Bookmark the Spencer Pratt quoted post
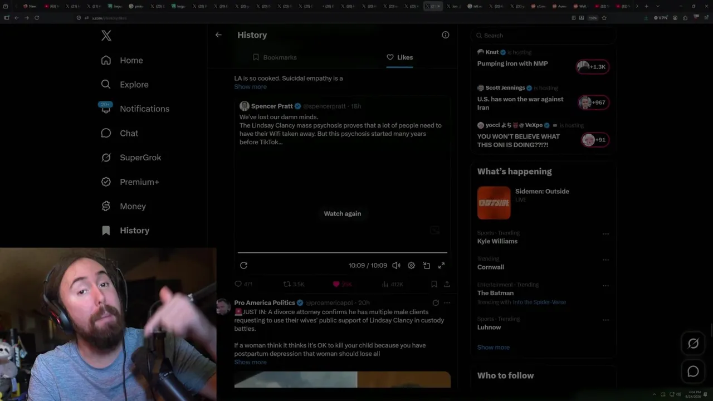The height and width of the screenshot is (401, 713). pyautogui.click(x=434, y=284)
